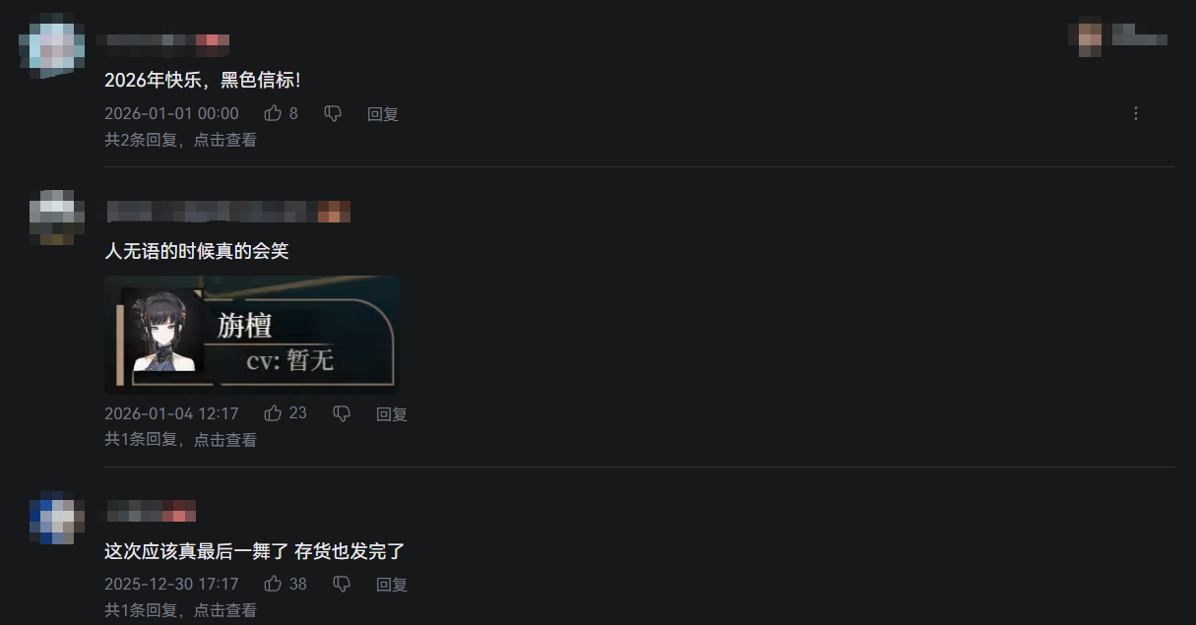The width and height of the screenshot is (1196, 625).
Task: Open second commenter's blurred username
Action: [228, 212]
